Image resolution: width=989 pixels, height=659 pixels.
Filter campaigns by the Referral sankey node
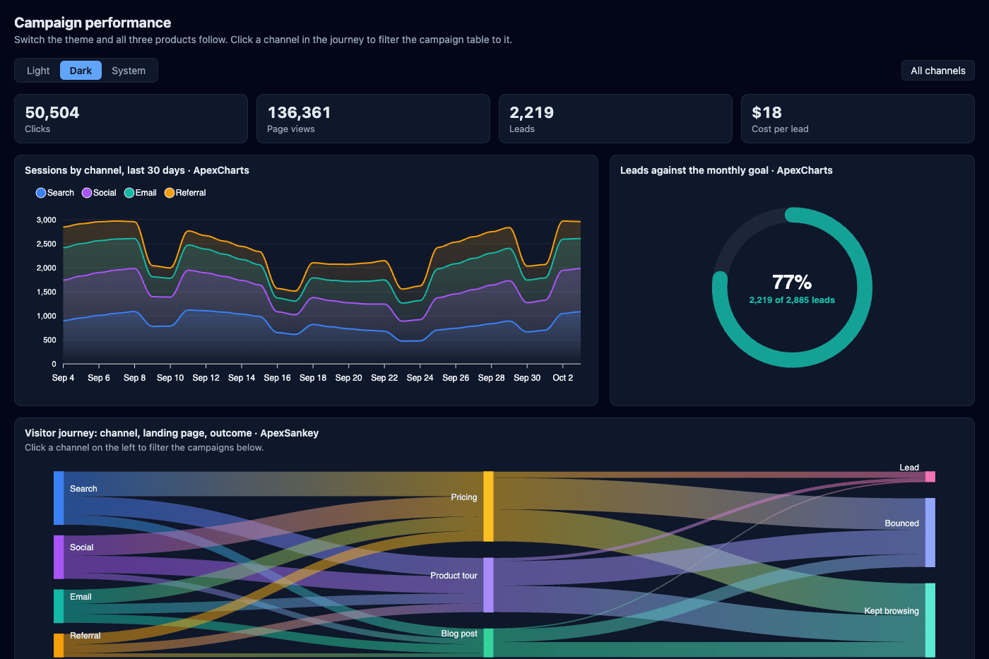59,646
